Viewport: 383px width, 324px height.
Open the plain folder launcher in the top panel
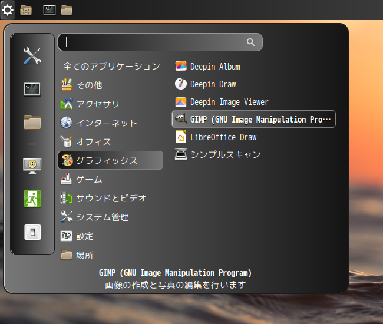pos(67,10)
